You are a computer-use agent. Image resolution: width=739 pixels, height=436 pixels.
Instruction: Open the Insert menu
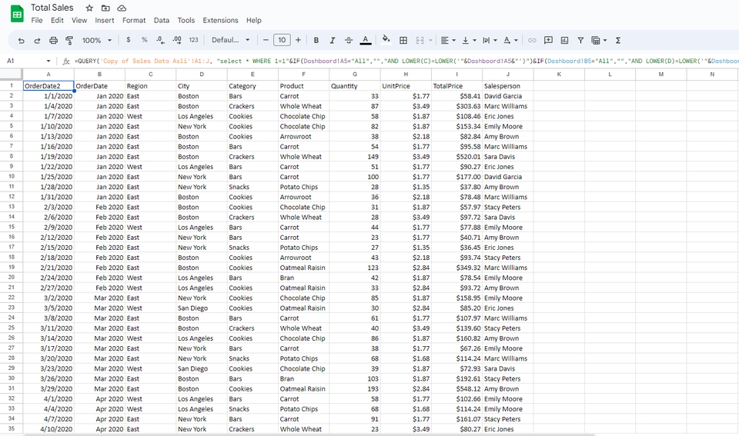click(x=104, y=20)
